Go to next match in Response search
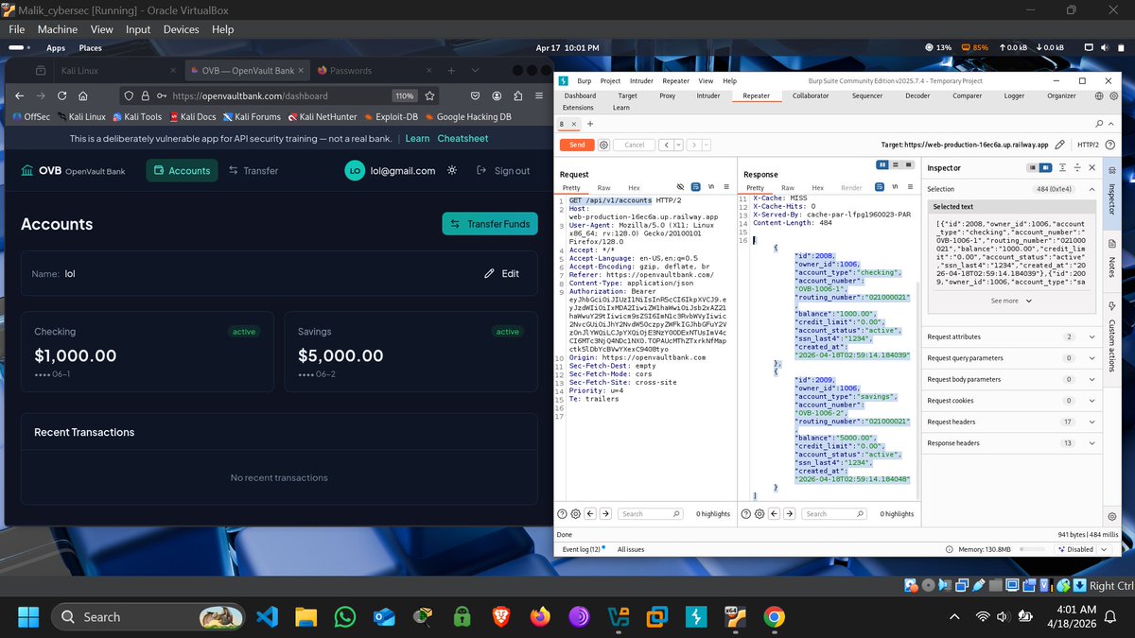Viewport: 1135px width, 638px height. [789, 513]
